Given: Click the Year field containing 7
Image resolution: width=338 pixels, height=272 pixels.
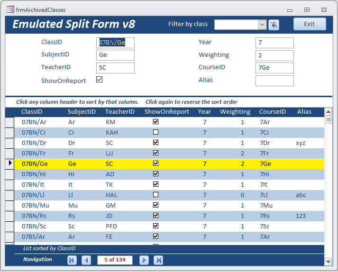Looking at the screenshot, I should click(274, 43).
